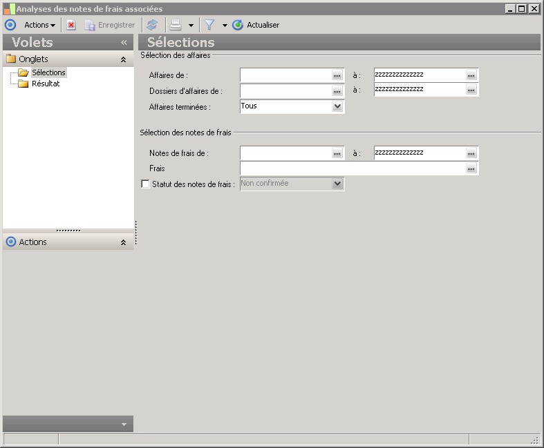Enable 'Statut des notes de frais' checkbox

coord(145,184)
